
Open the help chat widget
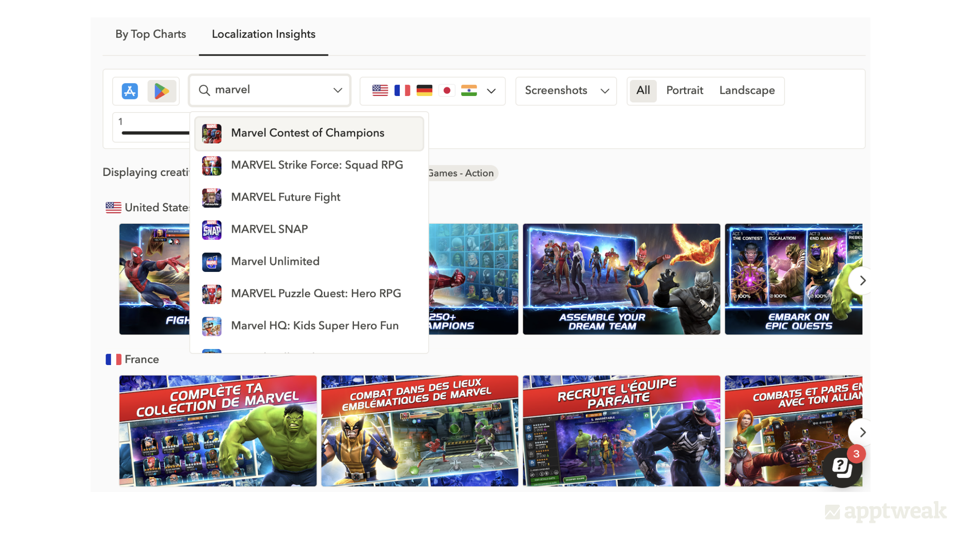tap(842, 467)
